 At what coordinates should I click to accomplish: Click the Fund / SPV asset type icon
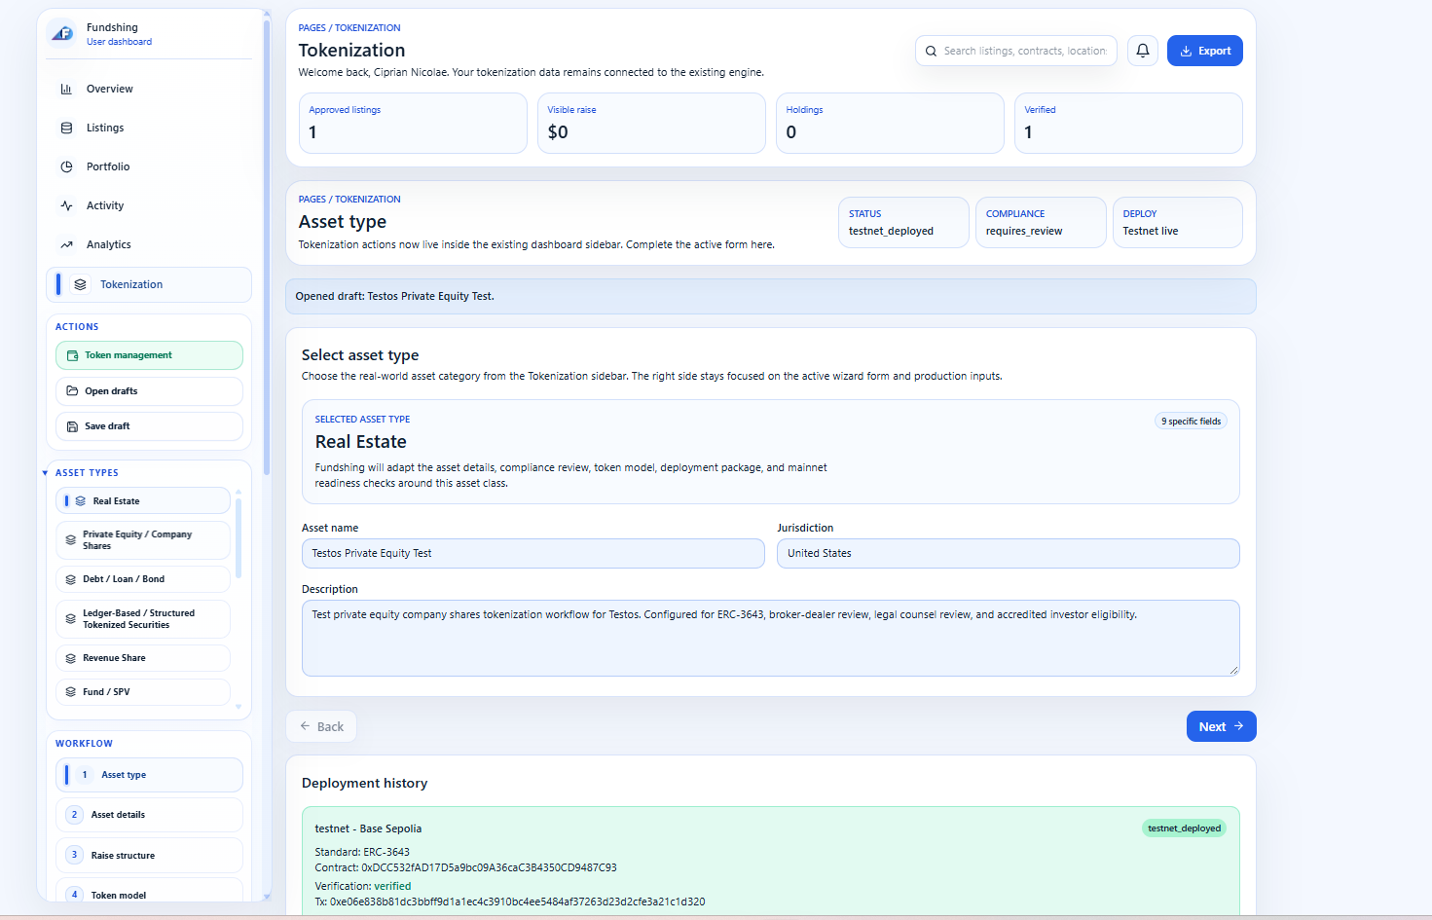coord(71,692)
